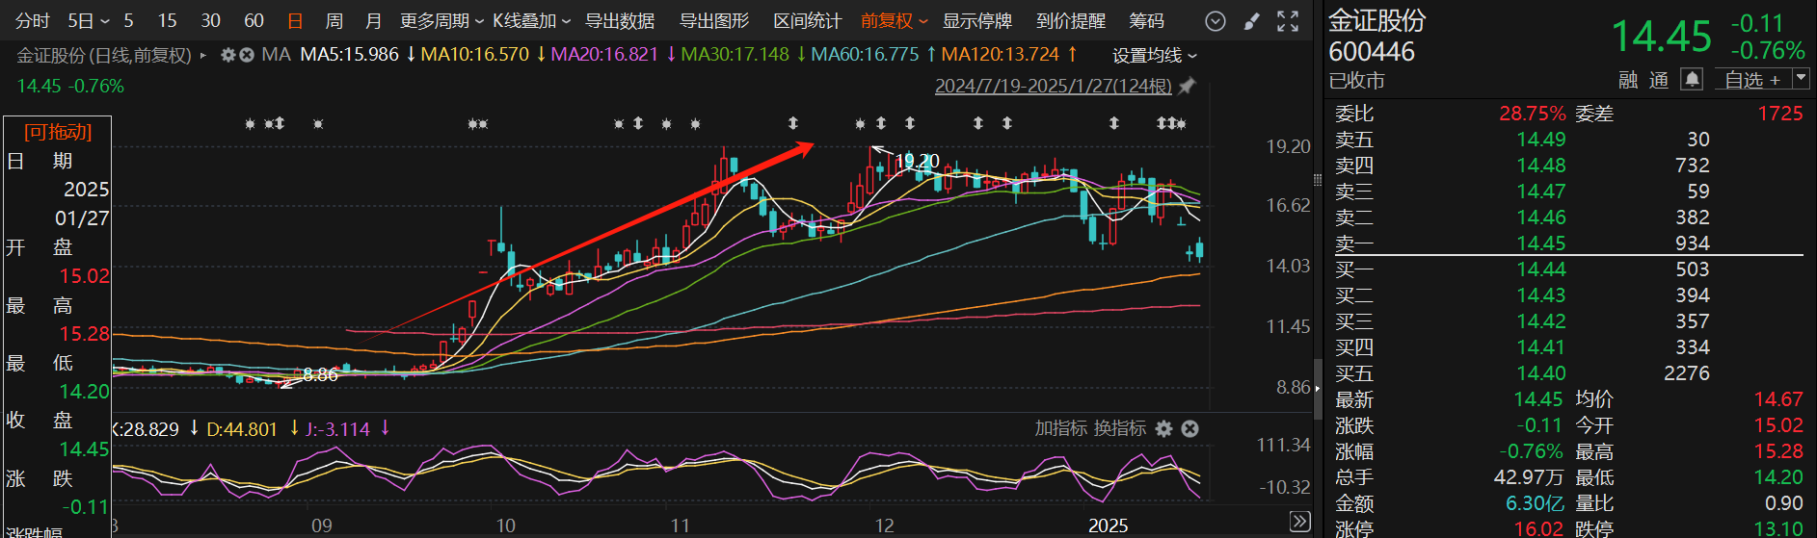
Task: Click the MA120:13.724 value label
Action: click(x=1000, y=55)
